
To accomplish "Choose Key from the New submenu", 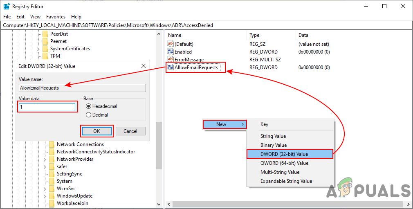I will 290,124.
